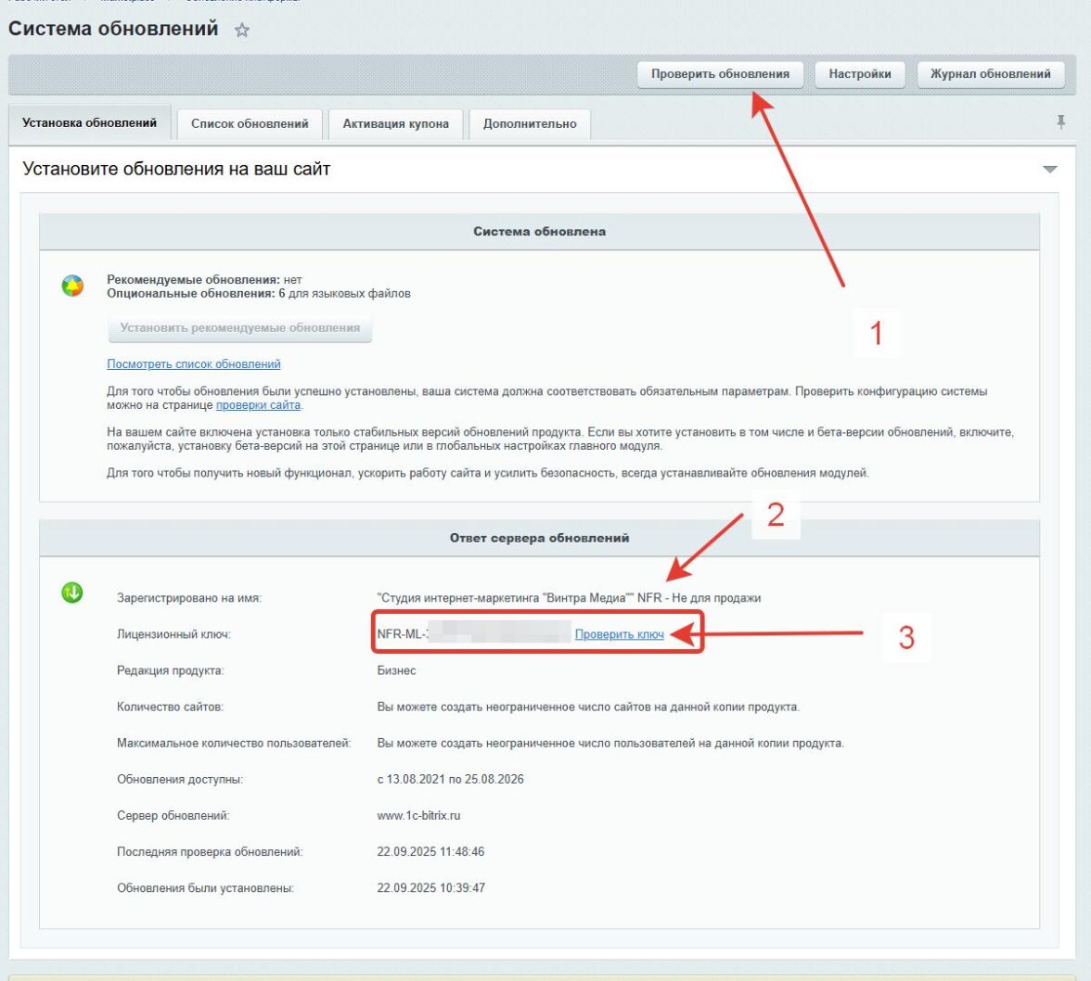Screen dimensions: 1091x981
Task: Add page to favorites with the star icon
Action: tap(241, 30)
